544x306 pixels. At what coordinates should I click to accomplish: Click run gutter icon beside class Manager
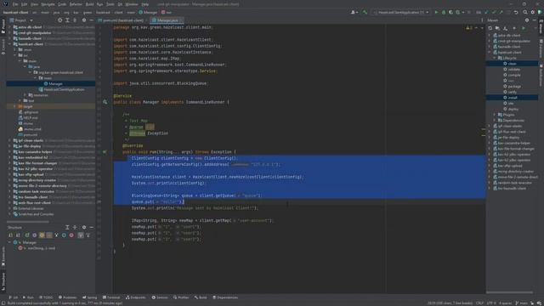point(105,102)
